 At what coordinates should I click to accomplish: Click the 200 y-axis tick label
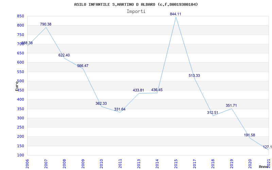click(x=20, y=137)
